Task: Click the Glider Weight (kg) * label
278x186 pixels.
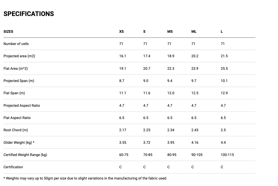Action: pyautogui.click(x=19, y=142)
